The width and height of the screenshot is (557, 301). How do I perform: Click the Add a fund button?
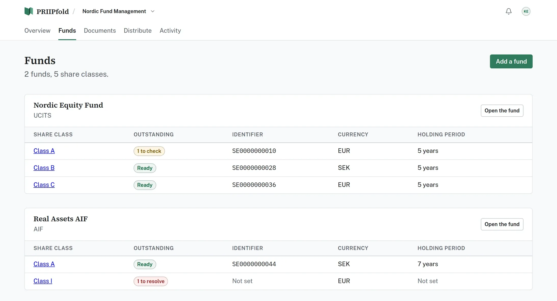(x=511, y=61)
